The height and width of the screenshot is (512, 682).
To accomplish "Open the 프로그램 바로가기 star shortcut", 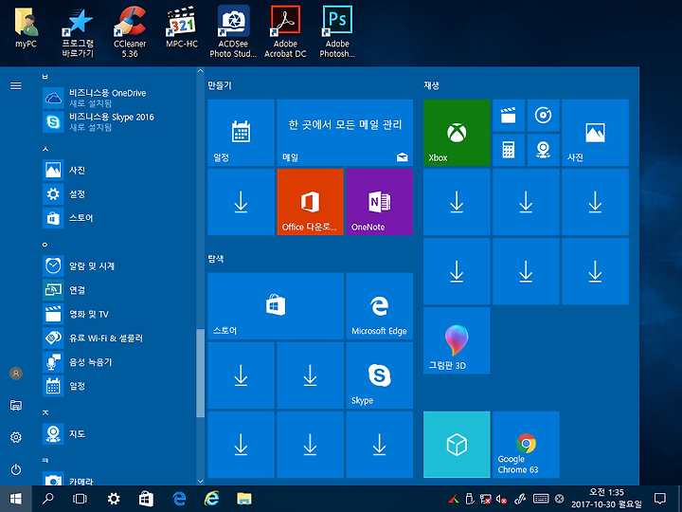I will point(78,32).
